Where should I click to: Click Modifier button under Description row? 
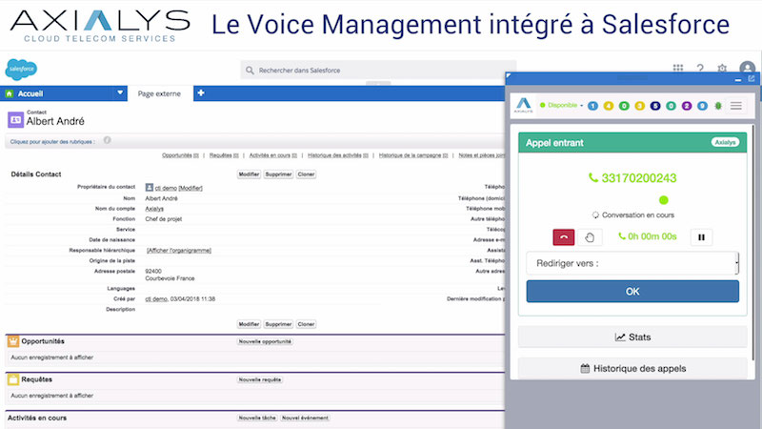249,324
